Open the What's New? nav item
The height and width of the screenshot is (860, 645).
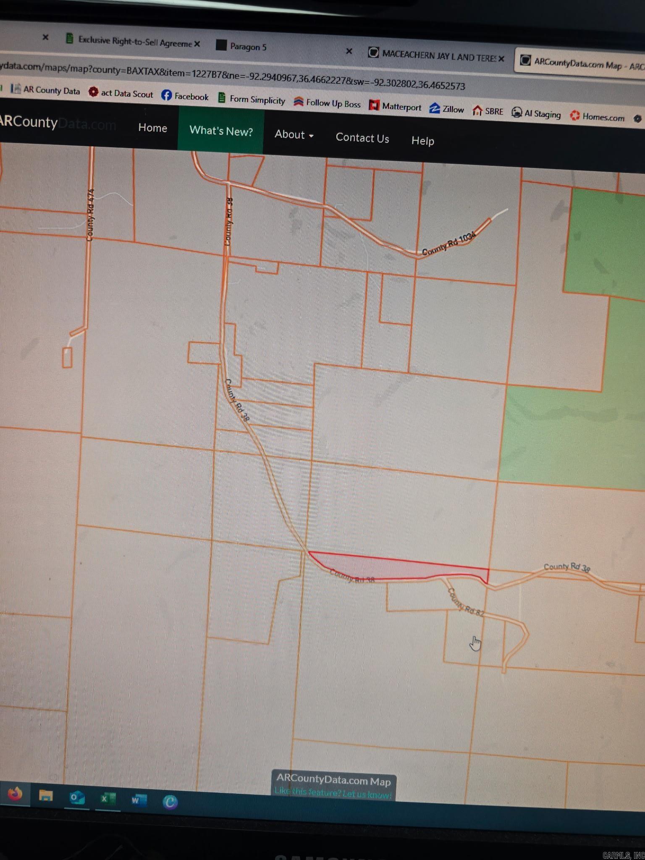pos(221,131)
